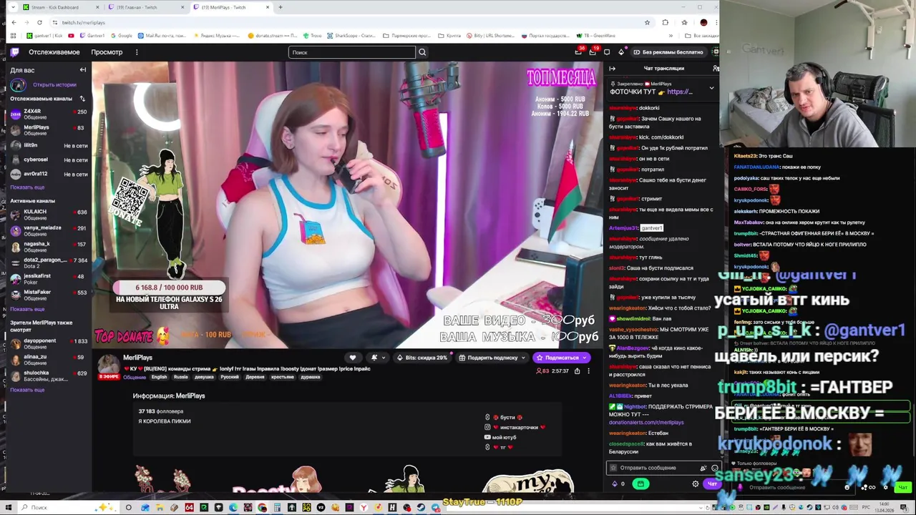Open the инстакарточки link
Image resolution: width=916 pixels, height=515 pixels.
[515, 427]
